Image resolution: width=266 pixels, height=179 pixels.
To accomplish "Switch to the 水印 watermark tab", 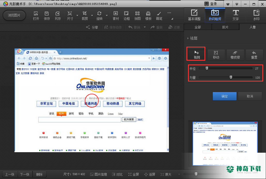I will 256,15.
